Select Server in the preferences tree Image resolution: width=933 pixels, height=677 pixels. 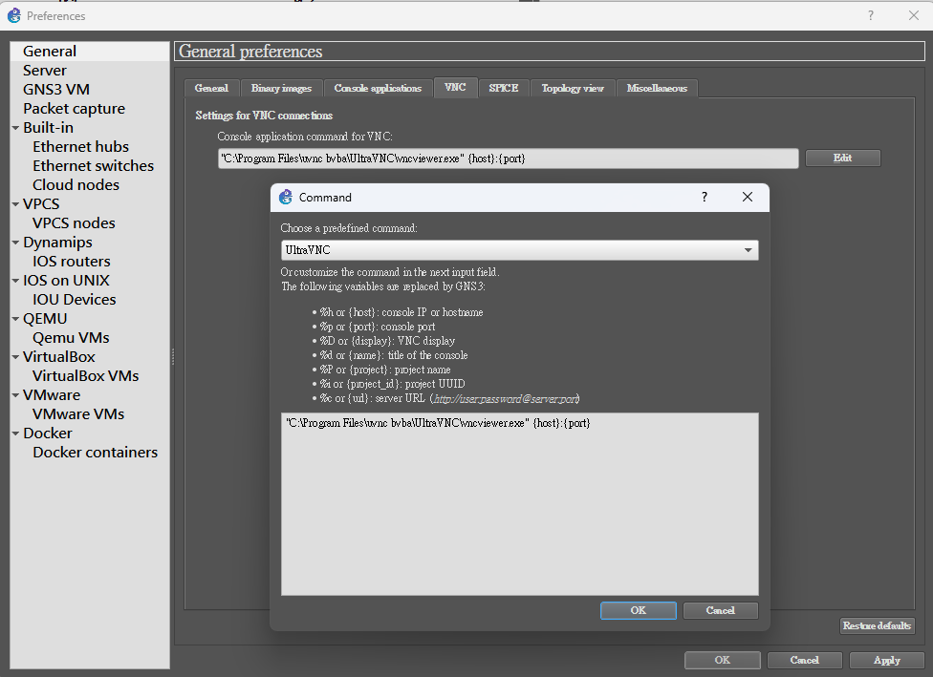click(45, 70)
